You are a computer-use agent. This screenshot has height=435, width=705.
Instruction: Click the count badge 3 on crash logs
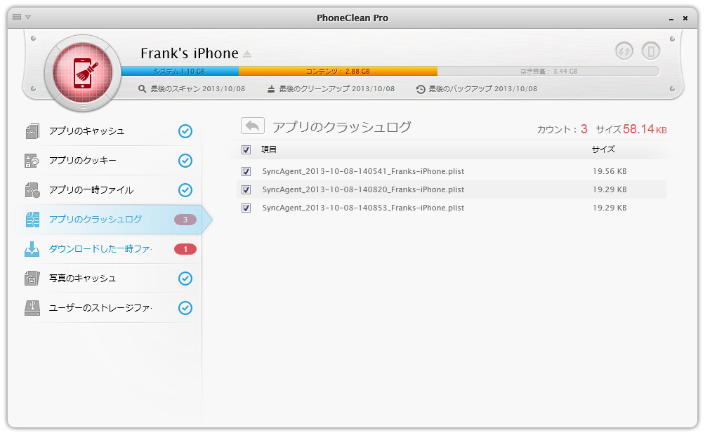click(x=185, y=220)
